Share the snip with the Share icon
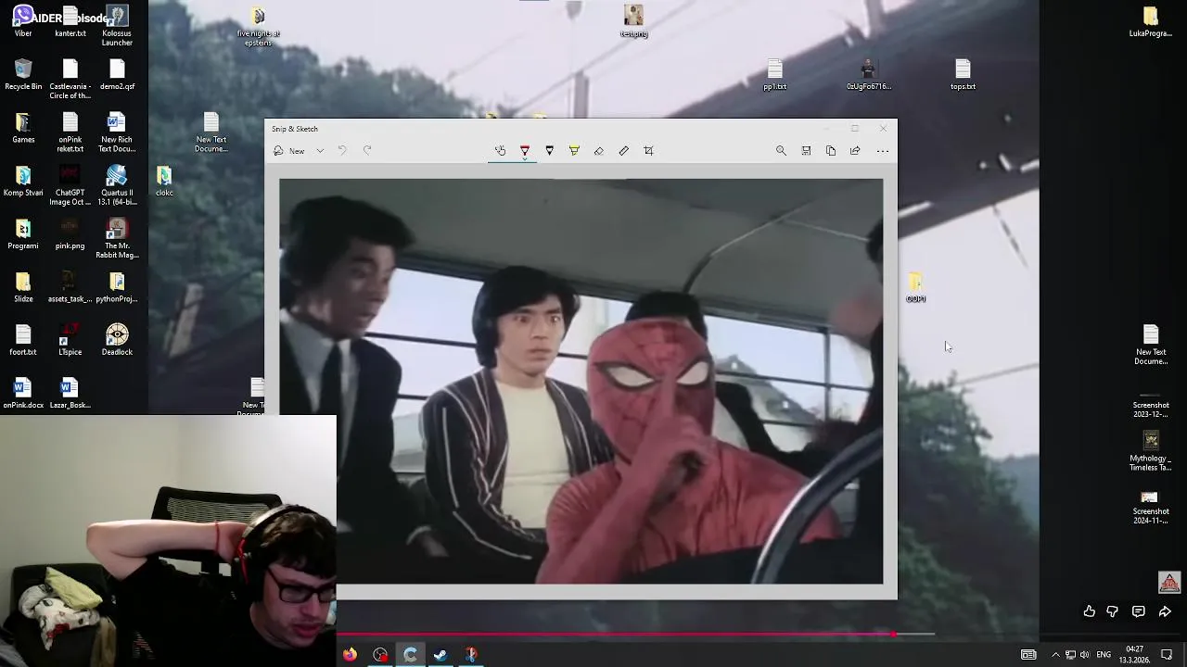Image resolution: width=1187 pixels, height=667 pixels. 855,151
